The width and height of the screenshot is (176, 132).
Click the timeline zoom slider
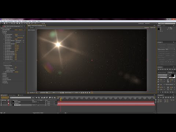62,113
